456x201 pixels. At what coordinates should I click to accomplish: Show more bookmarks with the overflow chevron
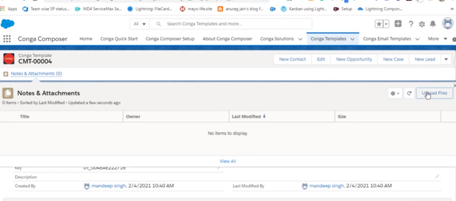[452, 9]
